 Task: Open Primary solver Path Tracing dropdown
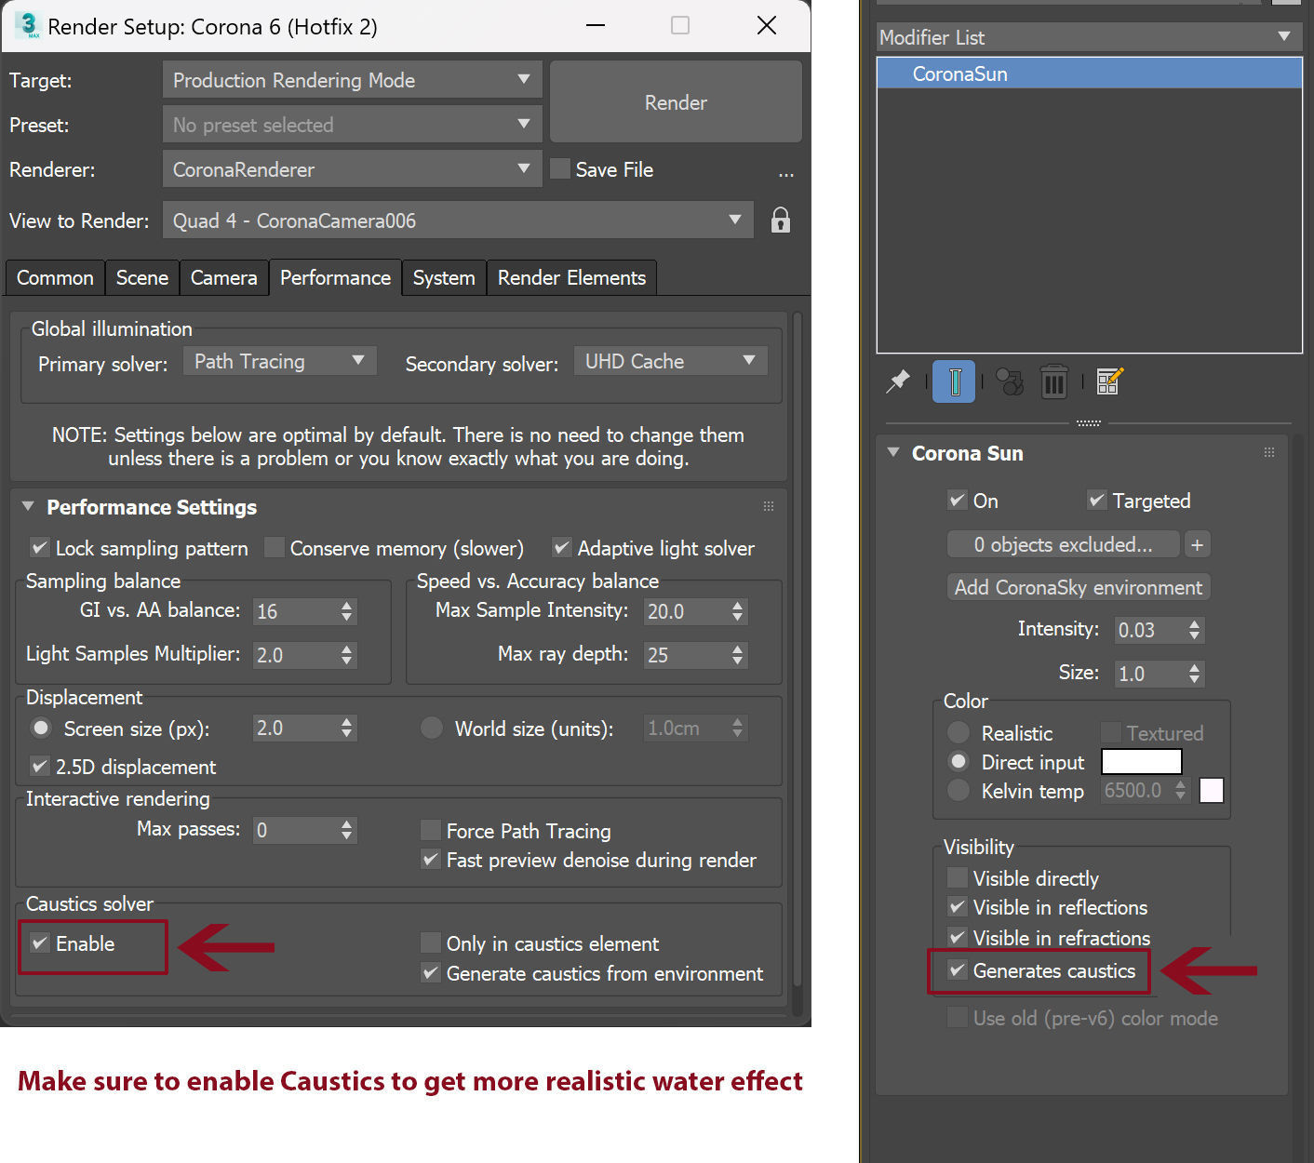279,361
